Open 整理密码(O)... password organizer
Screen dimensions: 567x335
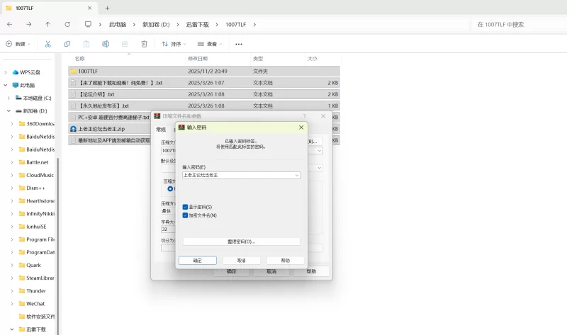pyautogui.click(x=241, y=242)
